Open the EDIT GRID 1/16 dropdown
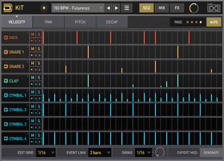Screen dimensions: 224x161 (x=46, y=153)
